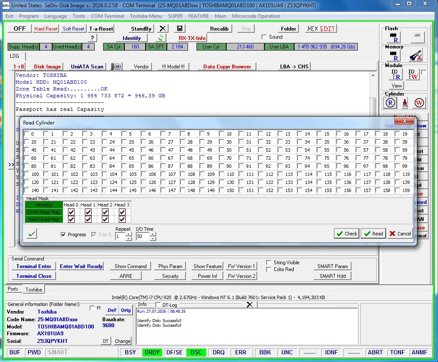438x362 pixels.
Task: Open the Microcode Operation menu
Action: point(256,16)
